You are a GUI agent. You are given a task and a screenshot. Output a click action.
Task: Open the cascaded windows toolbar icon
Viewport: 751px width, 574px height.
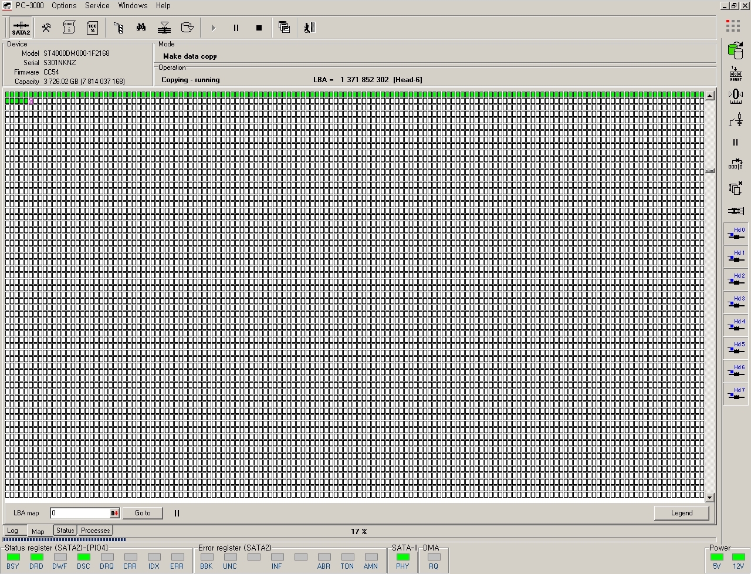(284, 28)
